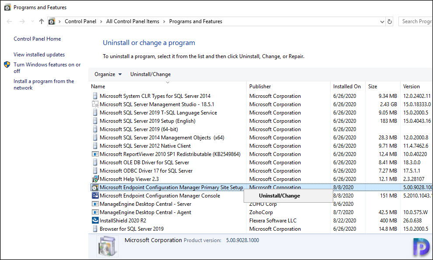Click the Search Programs input field
This screenshot has height=260, width=433.
coord(416,21)
